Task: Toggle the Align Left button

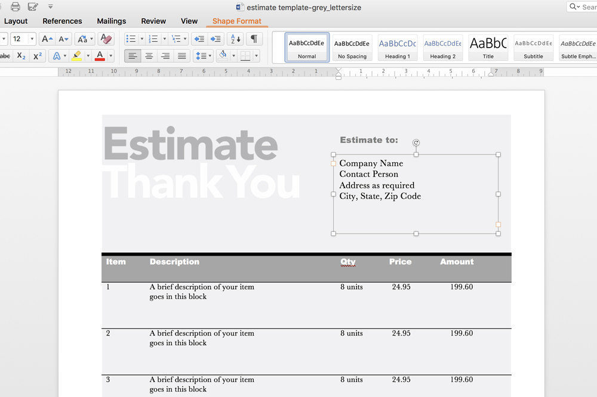Action: click(x=133, y=56)
